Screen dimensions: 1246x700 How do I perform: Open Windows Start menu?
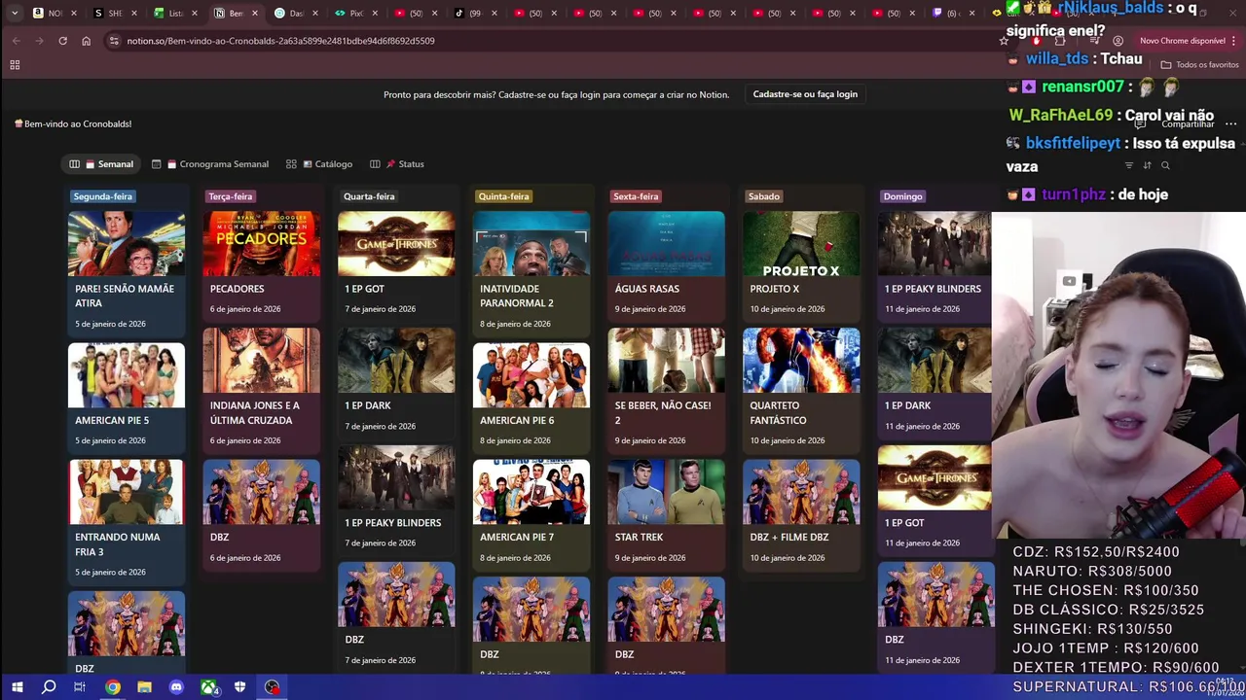click(17, 687)
